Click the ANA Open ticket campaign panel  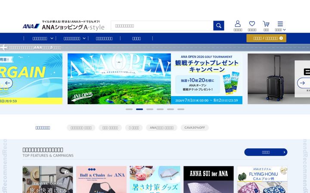point(207,78)
